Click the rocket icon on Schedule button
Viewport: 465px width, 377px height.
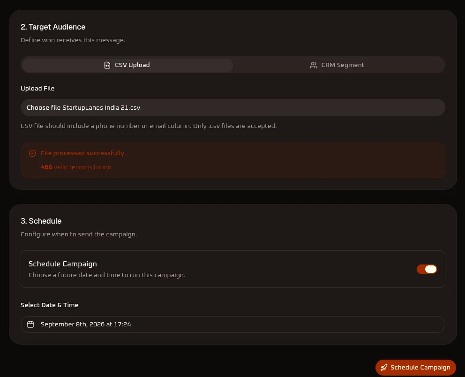pyautogui.click(x=384, y=368)
